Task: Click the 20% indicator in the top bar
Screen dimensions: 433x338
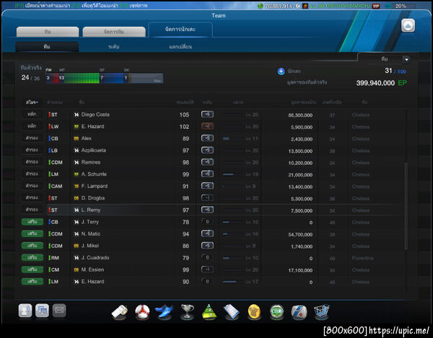Action: (401, 6)
